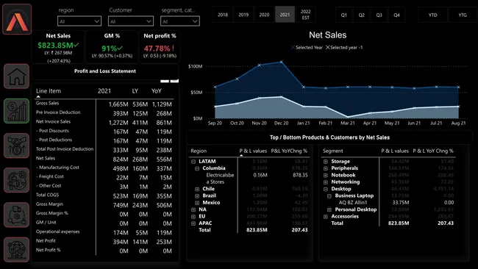478x269 pixels.
Task: Select the Freight Cost row
Action: (x=104, y=176)
